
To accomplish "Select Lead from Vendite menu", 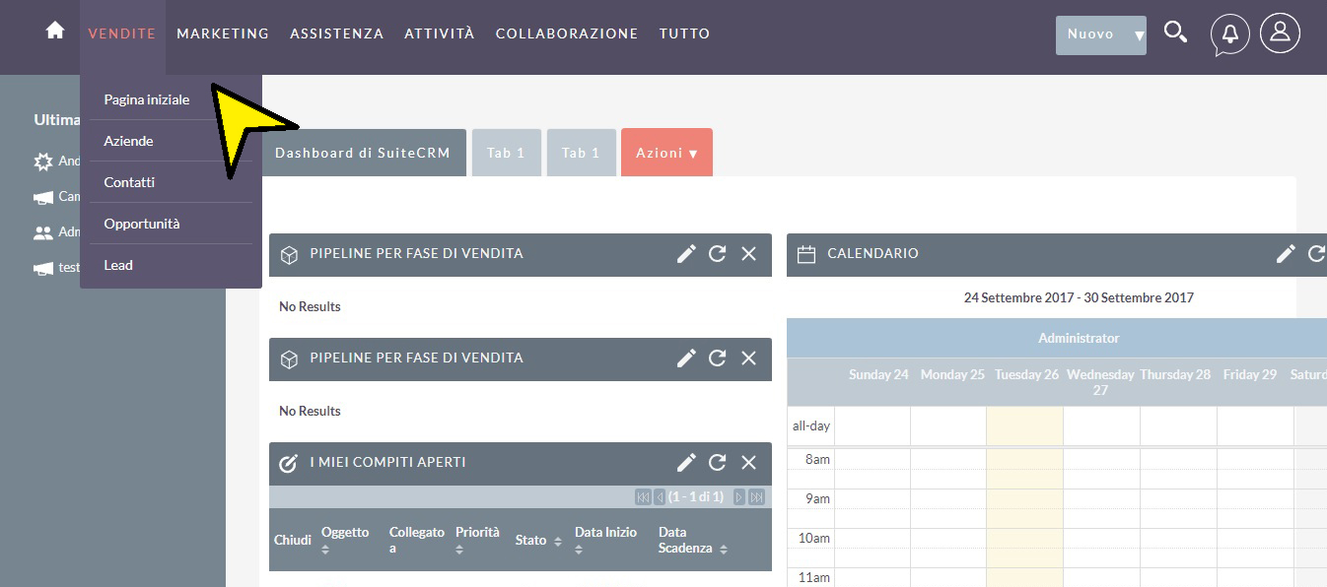I will [x=118, y=265].
